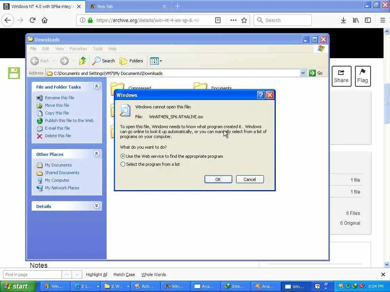390x292 pixels.
Task: Open Firefox hamburger menu
Action: click(x=383, y=20)
